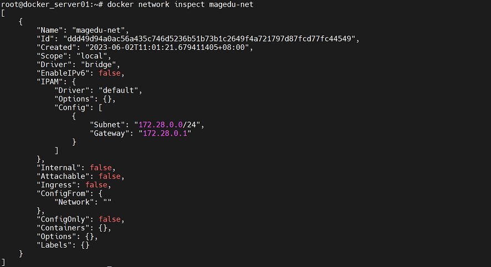
Task: Click the docker network inspect command text
Action: tap(180, 5)
